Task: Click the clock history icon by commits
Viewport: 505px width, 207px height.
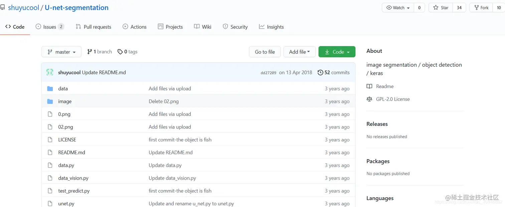Action: (x=320, y=72)
